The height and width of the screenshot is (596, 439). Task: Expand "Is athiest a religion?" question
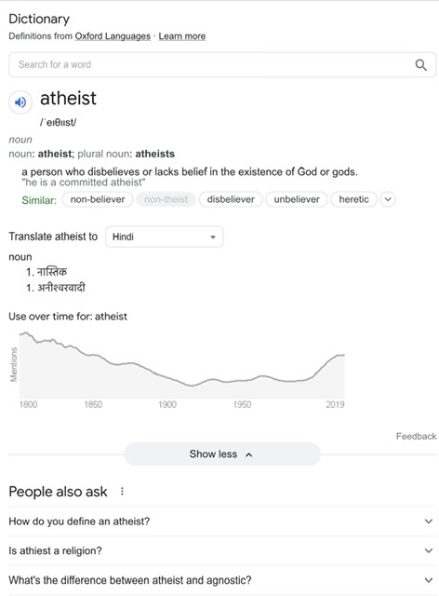point(222,550)
